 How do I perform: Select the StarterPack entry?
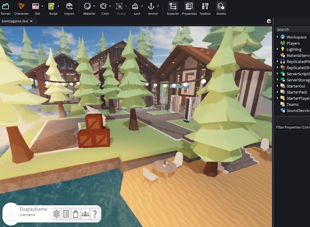(x=297, y=92)
